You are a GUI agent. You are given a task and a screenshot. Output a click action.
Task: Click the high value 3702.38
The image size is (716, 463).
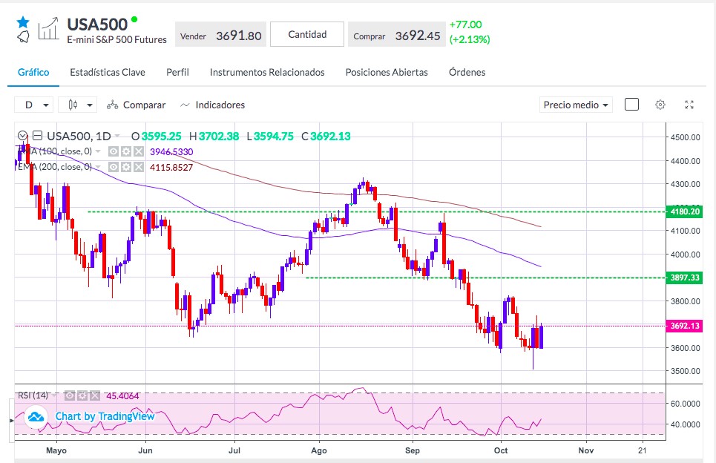[x=219, y=136]
